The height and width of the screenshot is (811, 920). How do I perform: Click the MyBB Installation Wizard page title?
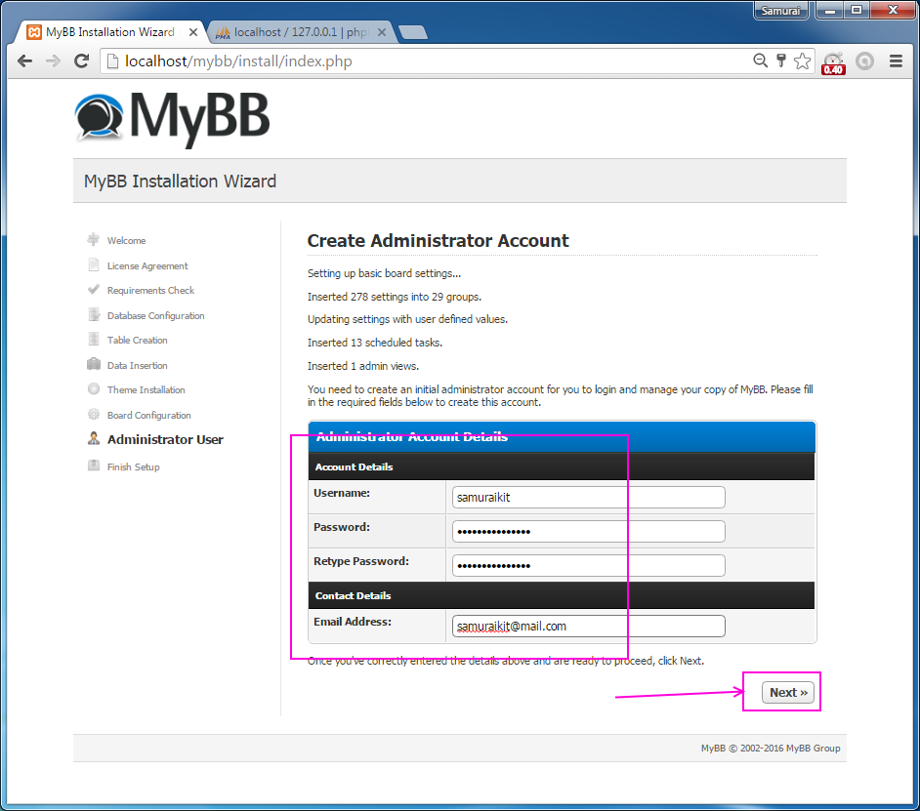pyautogui.click(x=180, y=182)
